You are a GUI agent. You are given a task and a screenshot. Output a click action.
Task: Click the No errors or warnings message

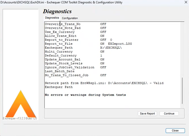pyautogui.click(x=85, y=95)
